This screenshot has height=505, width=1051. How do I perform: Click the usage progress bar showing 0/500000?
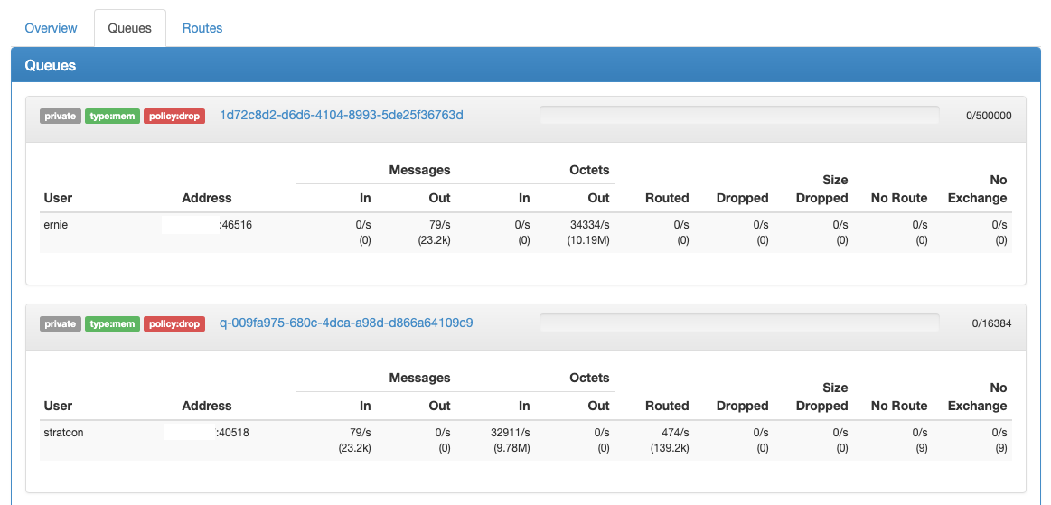738,116
